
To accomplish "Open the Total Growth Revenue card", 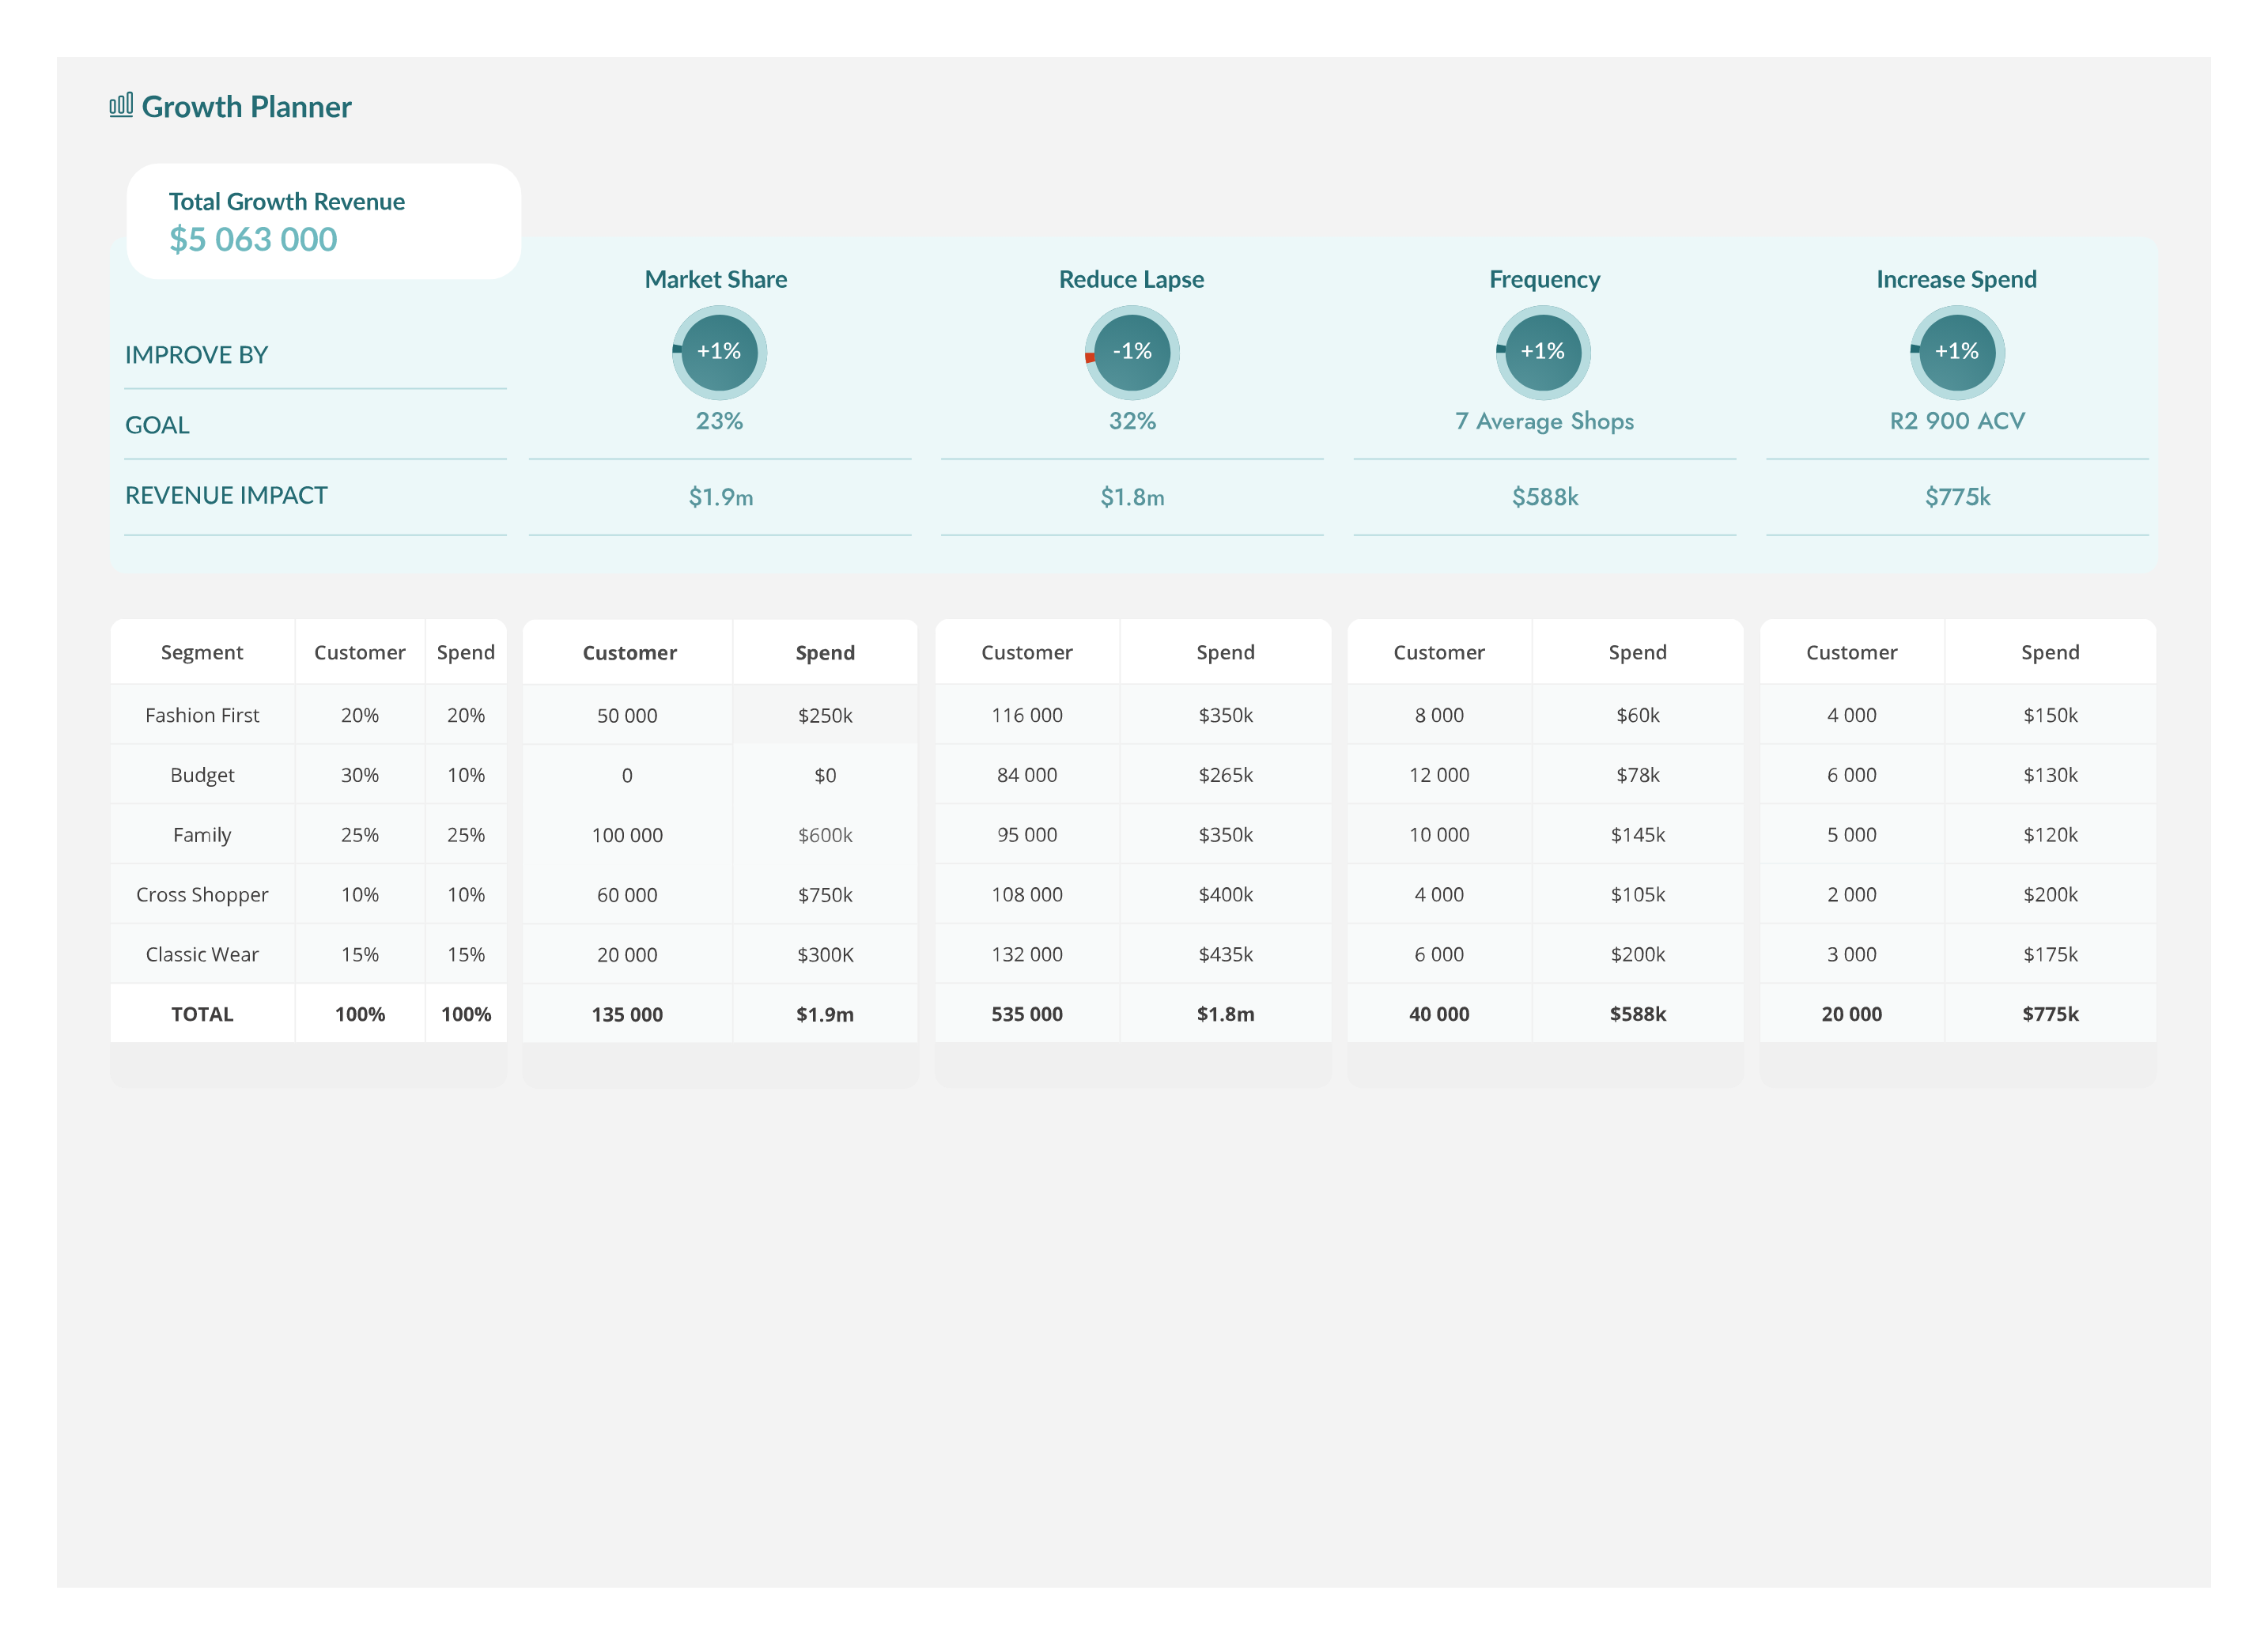I will pyautogui.click(x=323, y=221).
